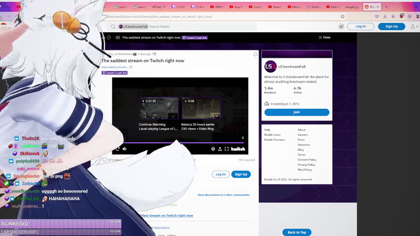Switch to the Dashboard browser tab
Viewport: 420px width, 236px height.
tap(314, 7)
